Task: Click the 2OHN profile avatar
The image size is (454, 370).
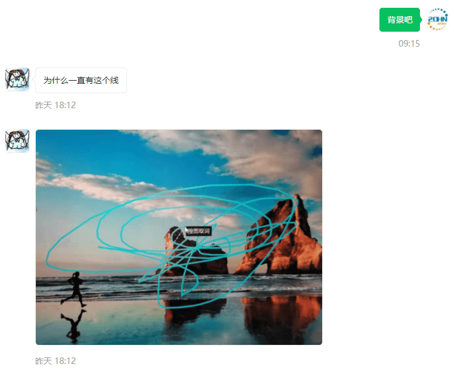Action: (x=437, y=20)
